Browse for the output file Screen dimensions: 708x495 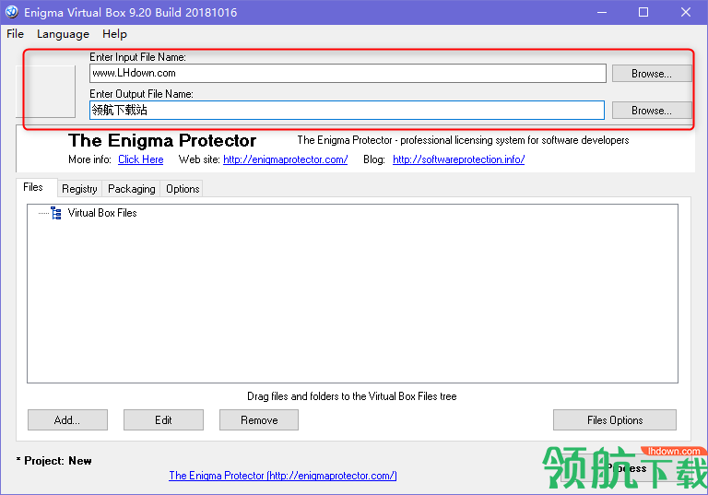651,111
